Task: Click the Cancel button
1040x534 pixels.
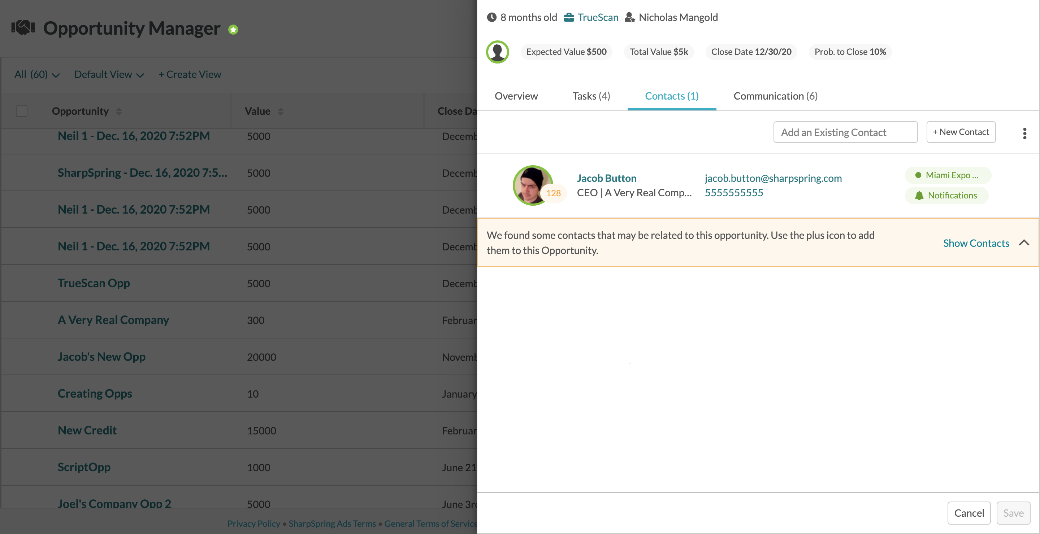Action: click(968, 513)
